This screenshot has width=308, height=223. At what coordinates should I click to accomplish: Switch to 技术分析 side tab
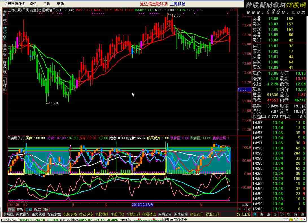pyautogui.click(x=5, y=33)
